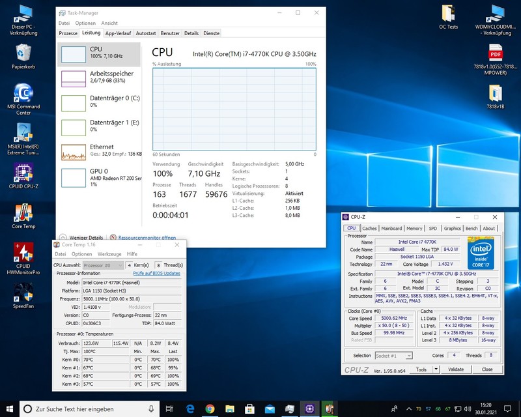Open Ansicht menu in Task Manager
Viewport: 521px width, 417px height.
(109, 23)
